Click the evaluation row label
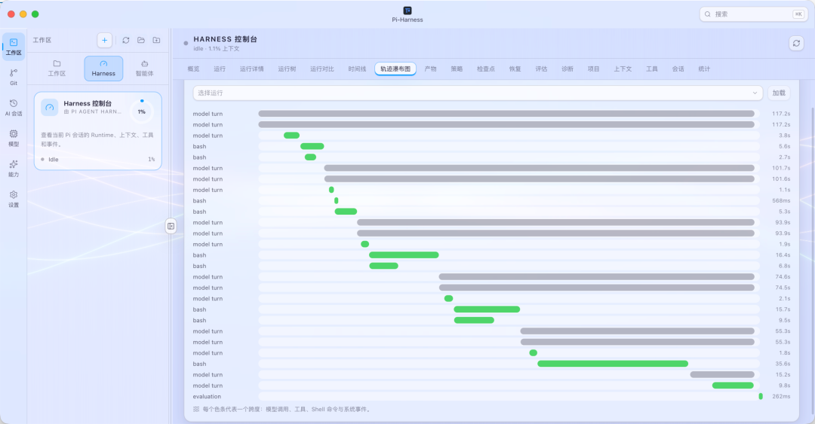This screenshot has height=424, width=815. click(x=207, y=396)
